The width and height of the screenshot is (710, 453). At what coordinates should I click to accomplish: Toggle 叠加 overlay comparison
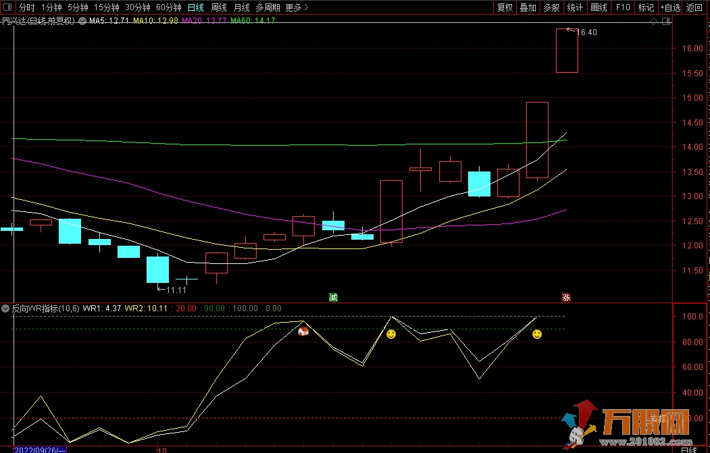tap(528, 7)
